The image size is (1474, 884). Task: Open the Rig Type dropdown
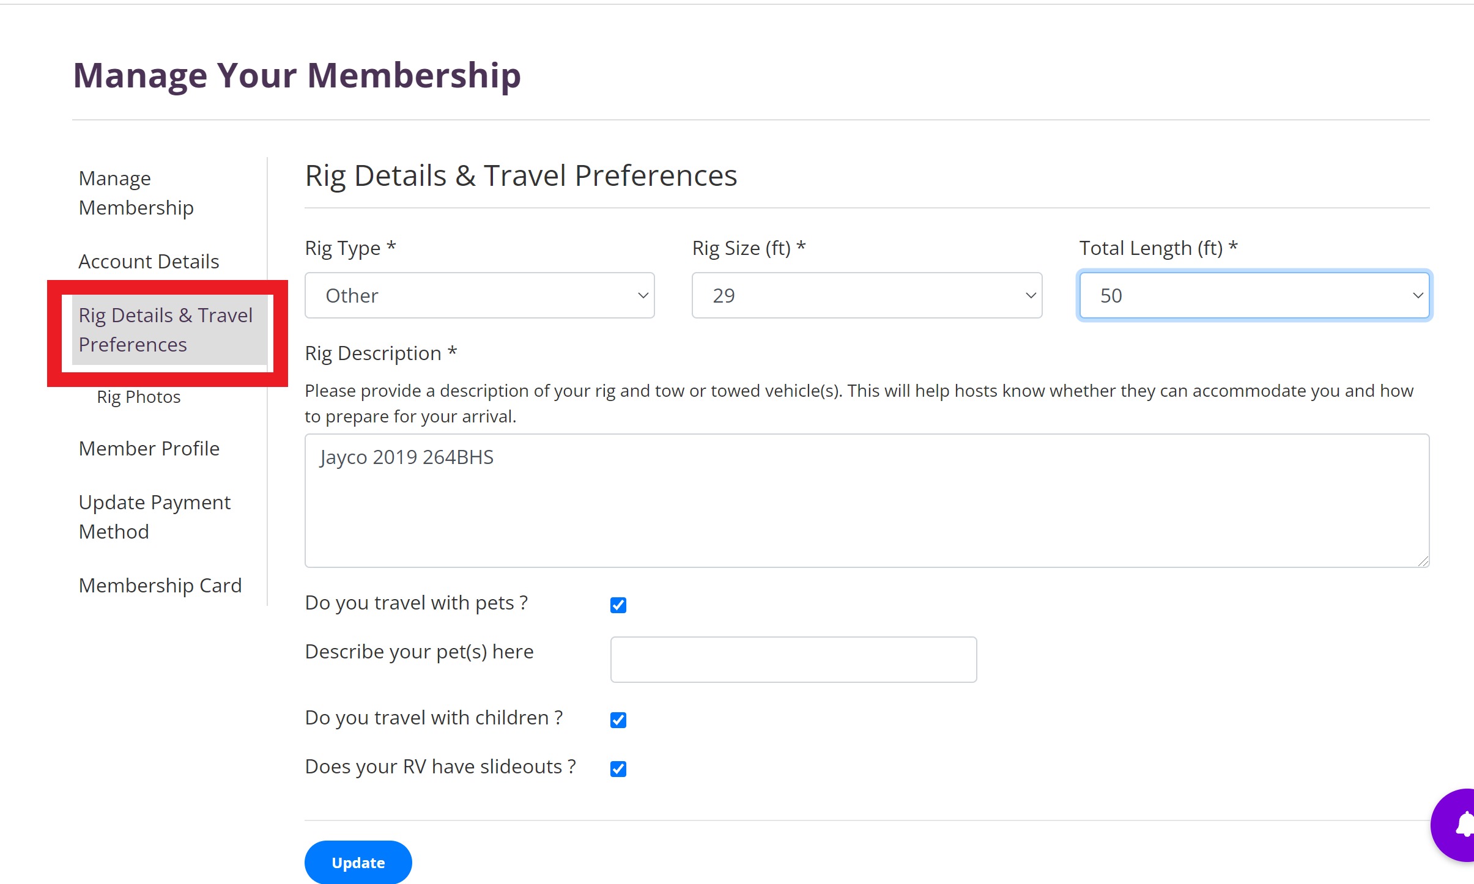(x=480, y=296)
